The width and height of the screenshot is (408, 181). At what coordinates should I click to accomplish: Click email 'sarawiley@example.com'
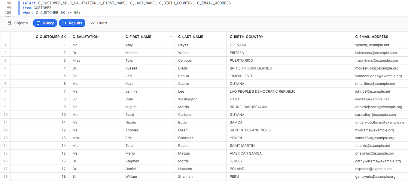tap(376, 115)
